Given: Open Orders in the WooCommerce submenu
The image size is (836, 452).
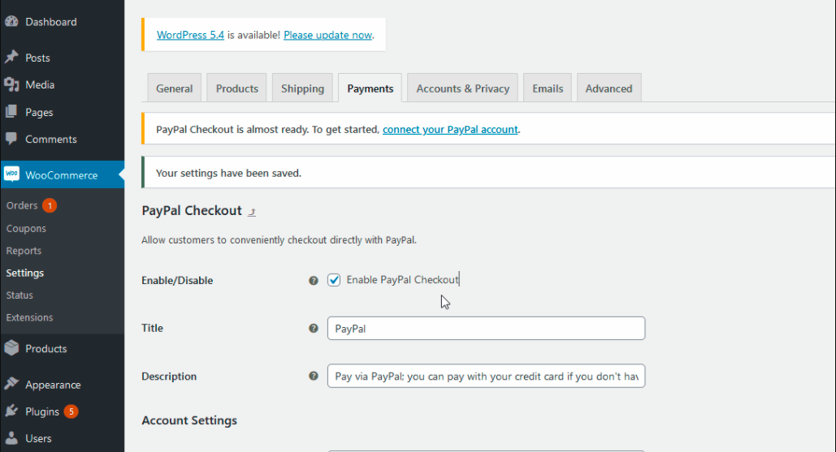Looking at the screenshot, I should click(x=22, y=206).
